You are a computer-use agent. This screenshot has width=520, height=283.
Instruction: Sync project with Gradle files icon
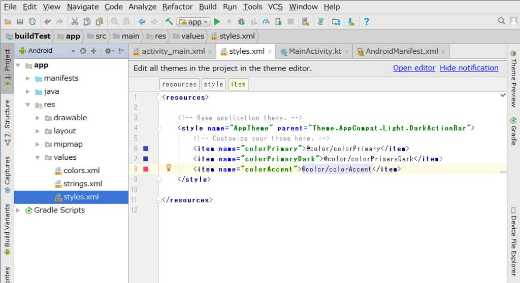tap(321, 22)
